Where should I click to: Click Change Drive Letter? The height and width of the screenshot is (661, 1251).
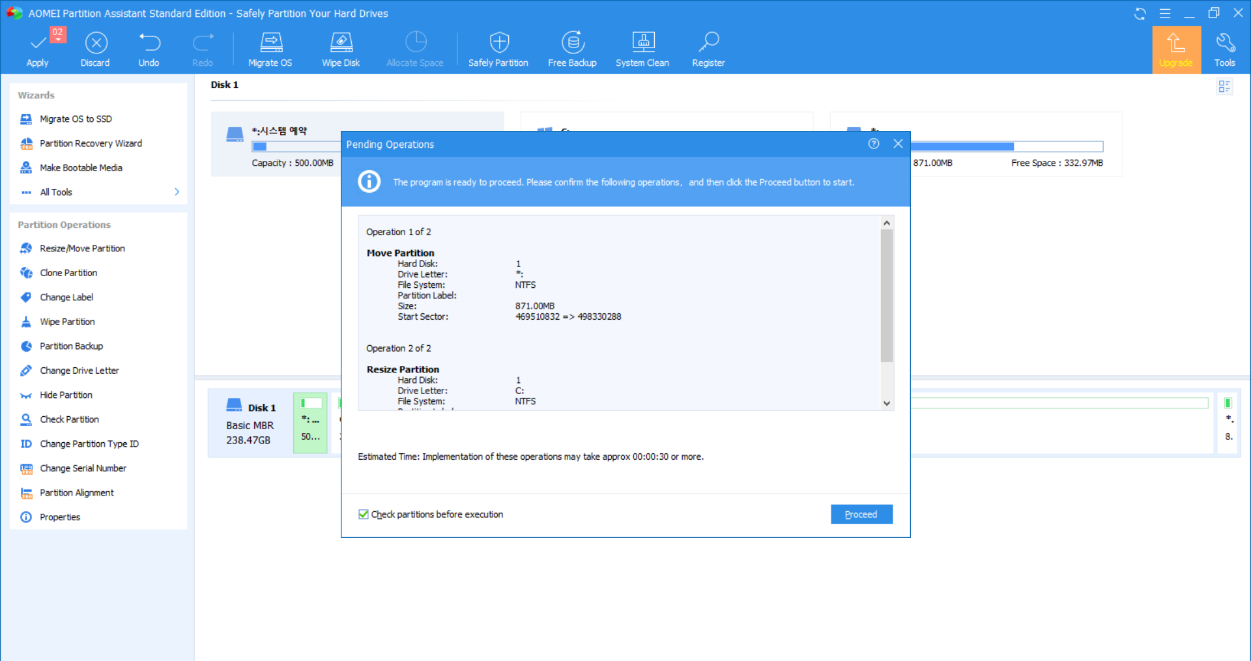point(79,371)
